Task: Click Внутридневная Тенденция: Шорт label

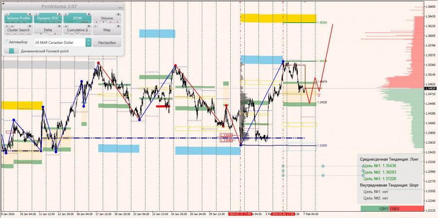Action: [x=389, y=185]
